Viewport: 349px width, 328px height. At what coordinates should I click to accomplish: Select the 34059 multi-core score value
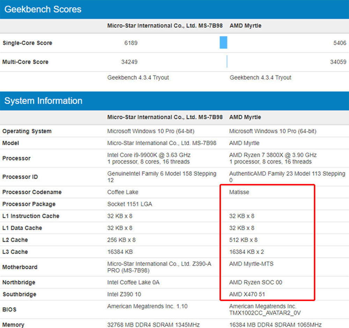338,62
